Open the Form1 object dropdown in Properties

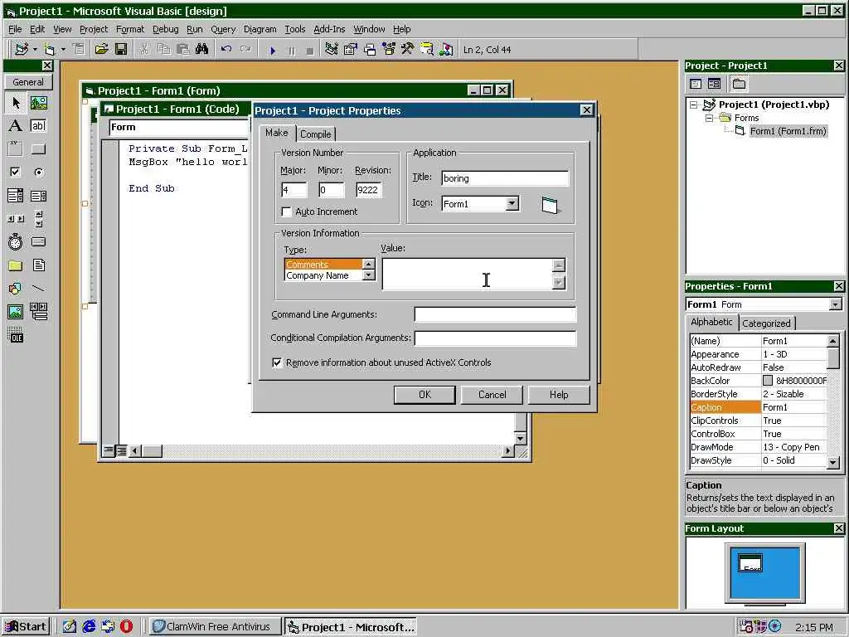(836, 304)
